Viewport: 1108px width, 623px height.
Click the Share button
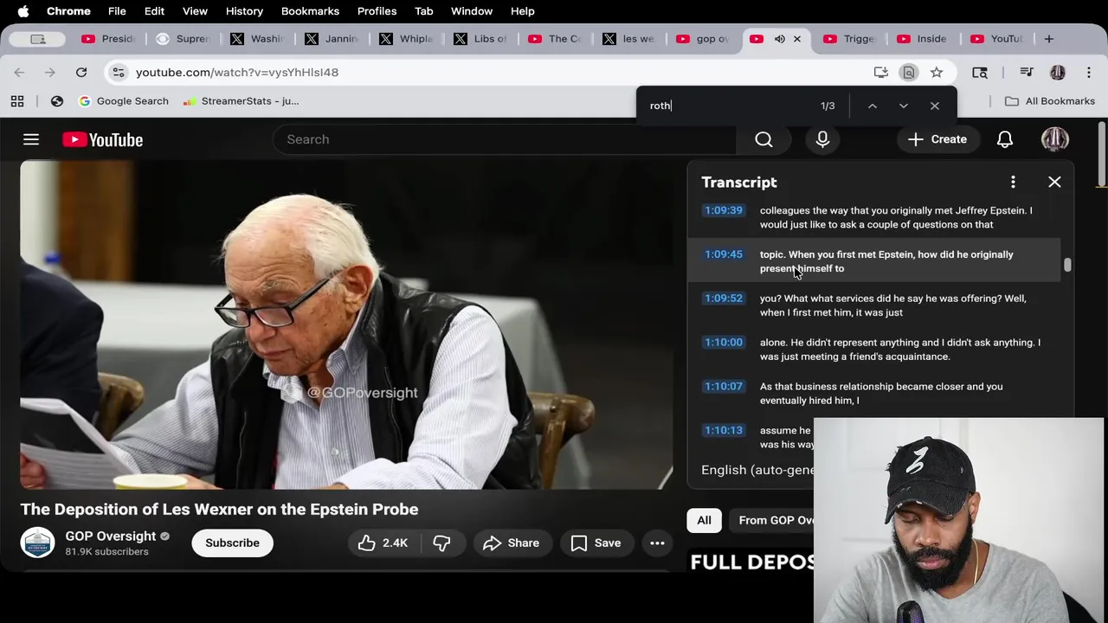coord(512,543)
